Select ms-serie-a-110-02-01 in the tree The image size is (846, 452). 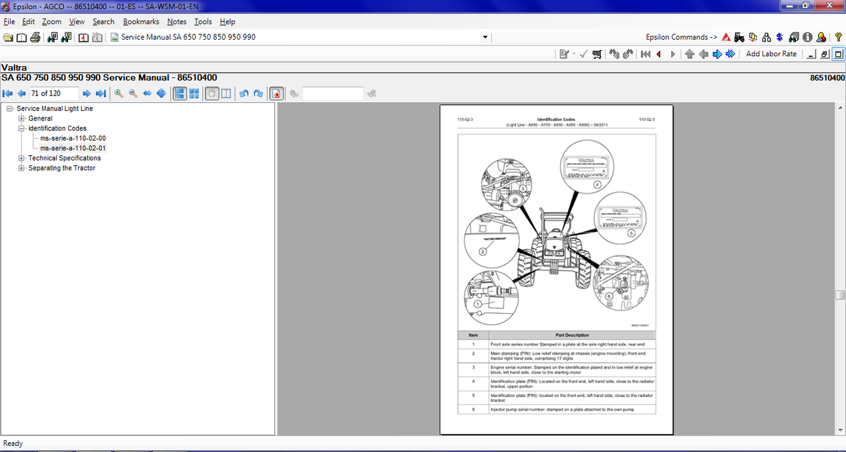point(73,149)
